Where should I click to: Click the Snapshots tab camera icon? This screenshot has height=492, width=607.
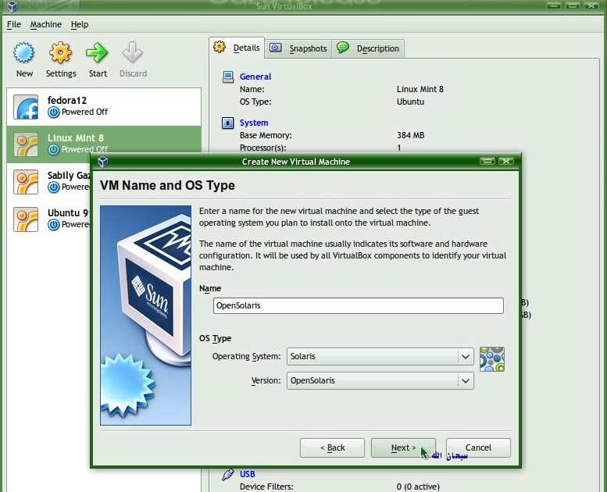click(x=275, y=48)
